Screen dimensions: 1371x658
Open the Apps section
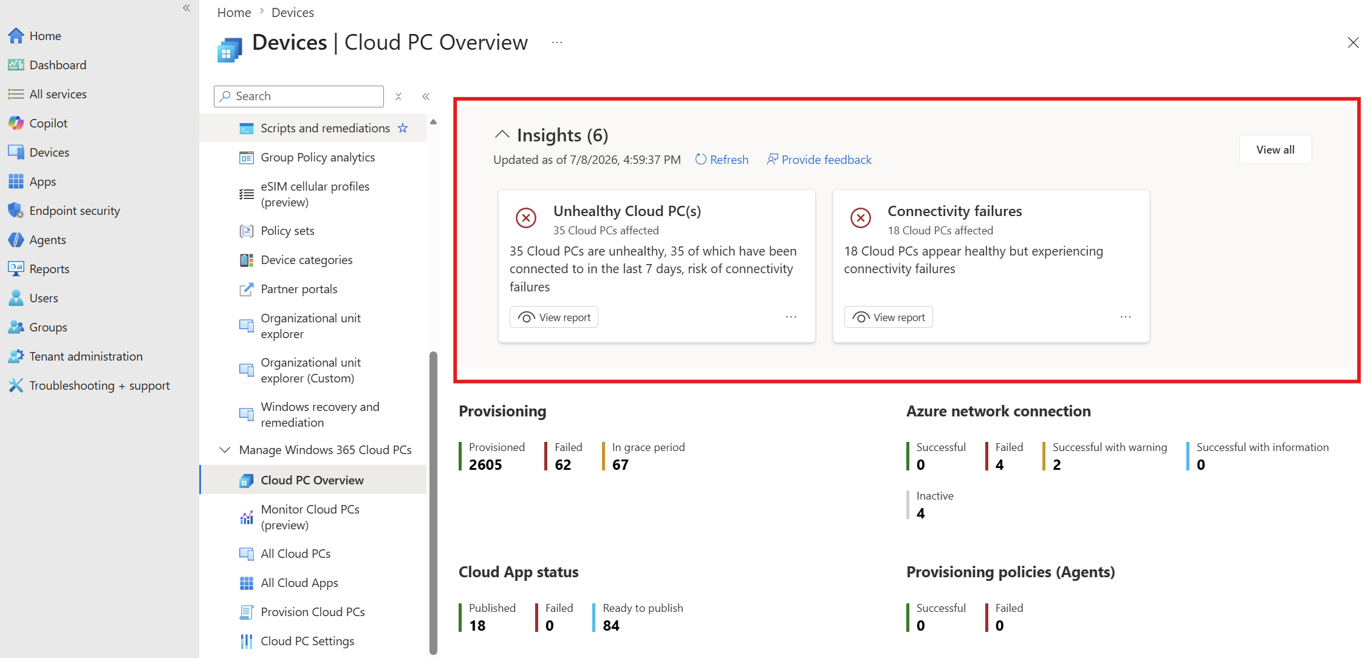[x=32, y=181]
